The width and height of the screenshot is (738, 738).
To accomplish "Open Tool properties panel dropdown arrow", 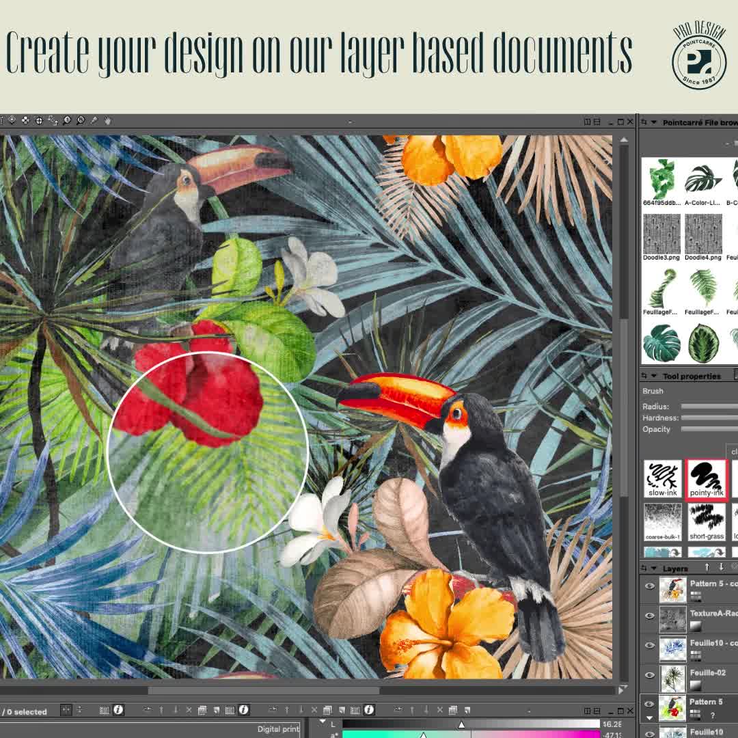I will click(x=654, y=376).
